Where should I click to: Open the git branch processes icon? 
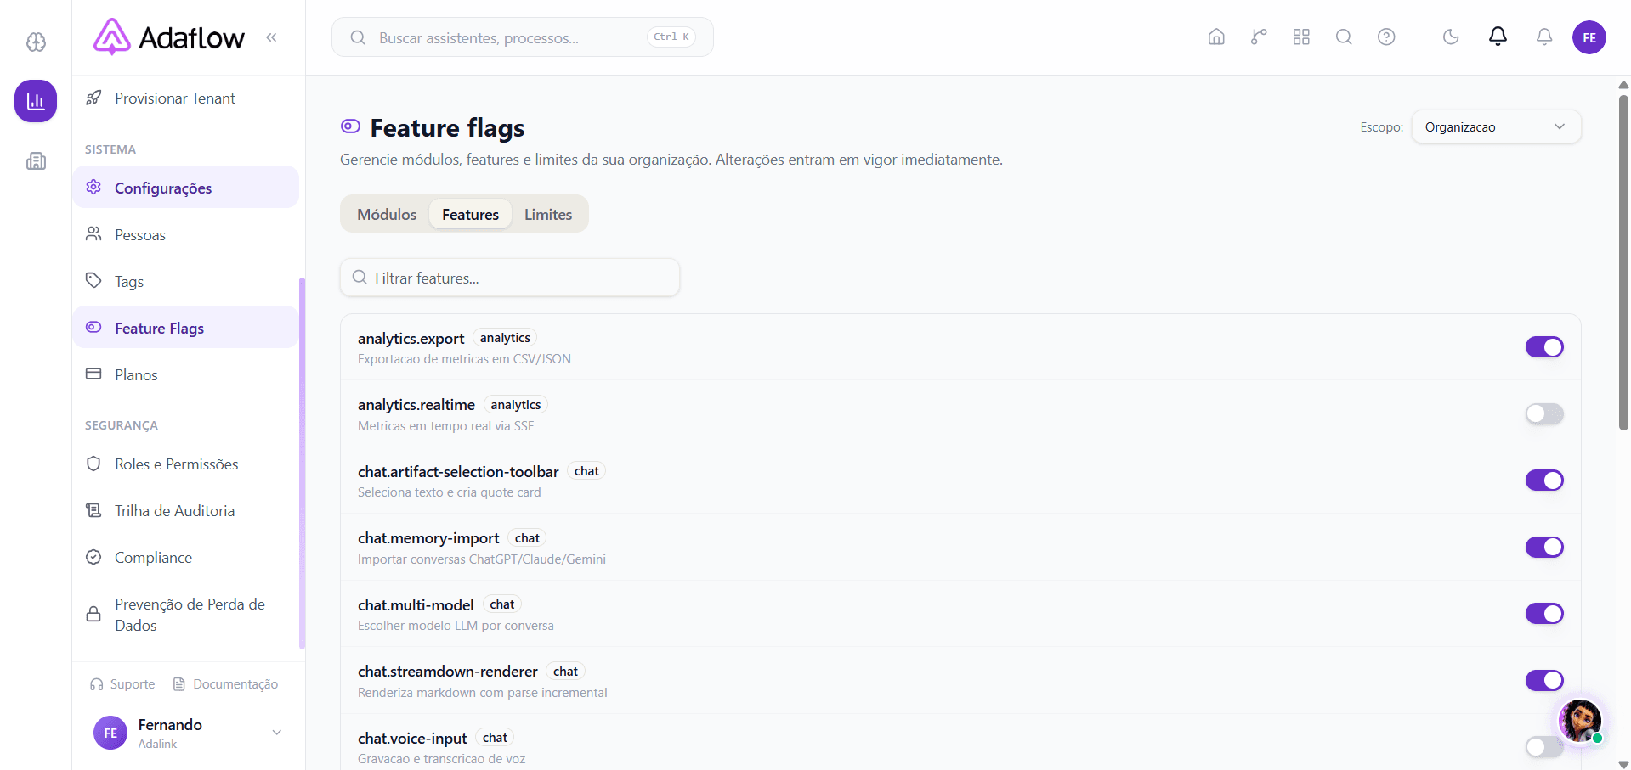coord(1259,37)
